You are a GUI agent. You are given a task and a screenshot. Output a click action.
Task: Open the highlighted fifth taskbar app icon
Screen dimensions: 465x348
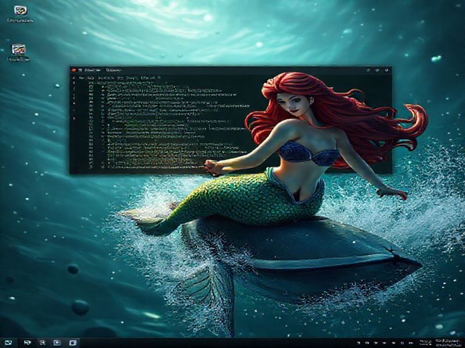(x=73, y=343)
